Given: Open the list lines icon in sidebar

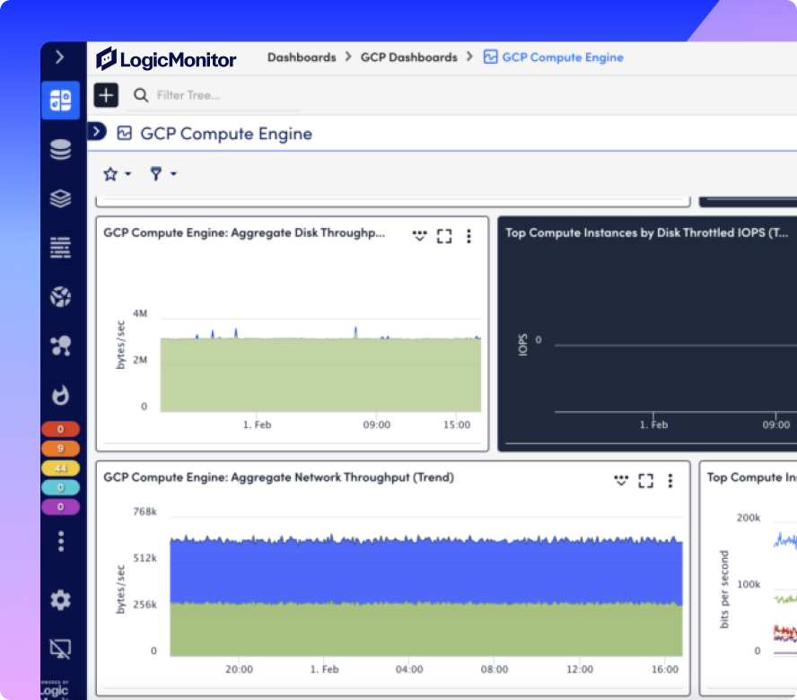Looking at the screenshot, I should tap(60, 248).
